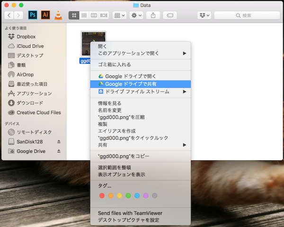The width and height of the screenshot is (284, 227).
Task: Open the gear action menu
Action: [136, 16]
